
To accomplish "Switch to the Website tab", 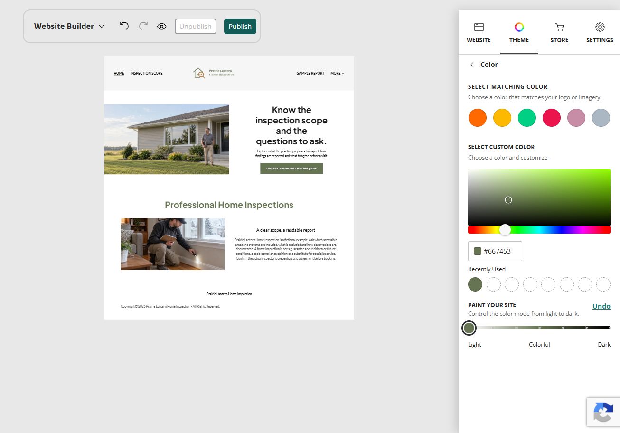I will click(479, 33).
